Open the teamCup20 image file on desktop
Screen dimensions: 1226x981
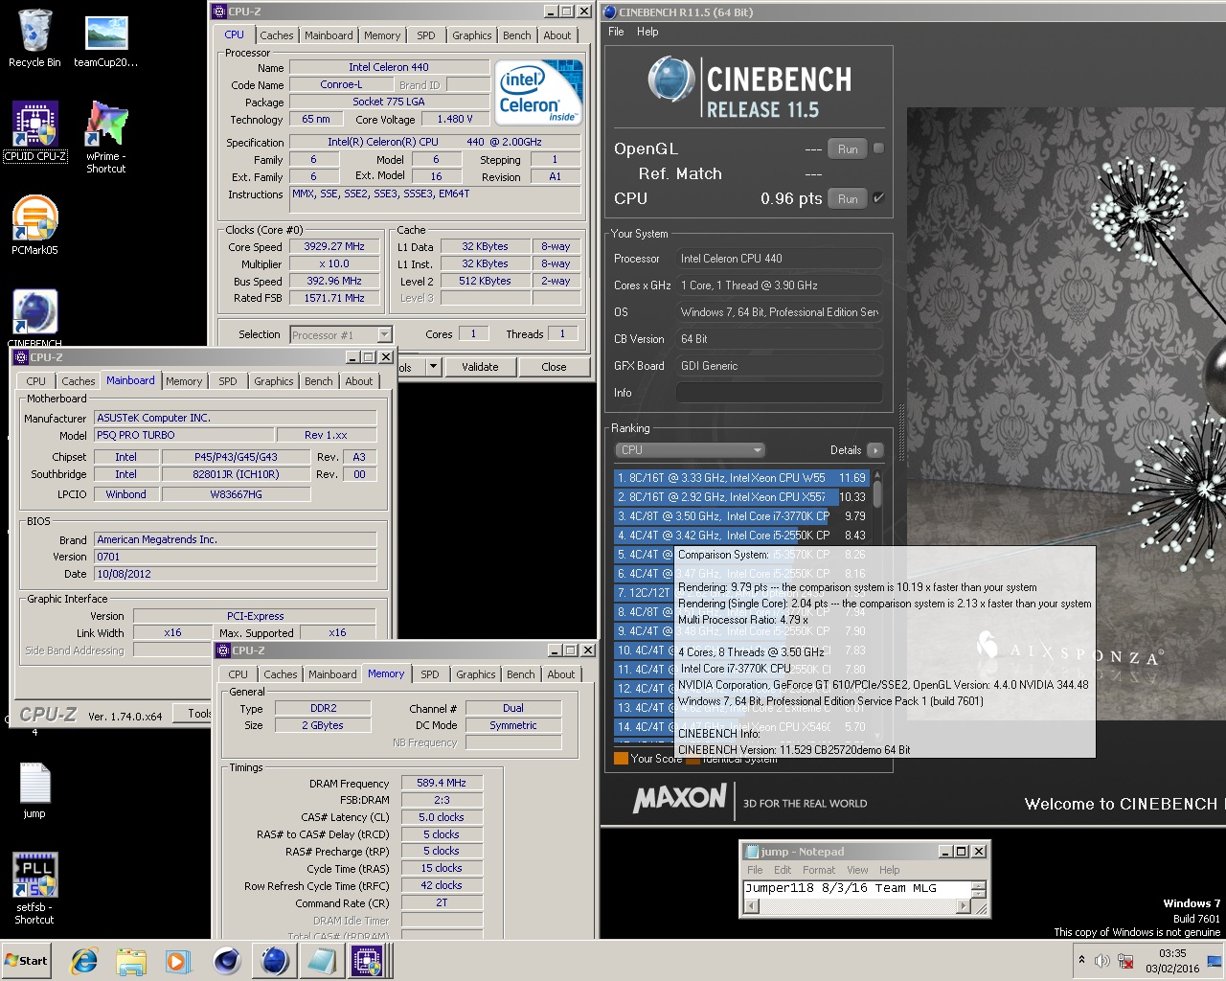pos(105,41)
